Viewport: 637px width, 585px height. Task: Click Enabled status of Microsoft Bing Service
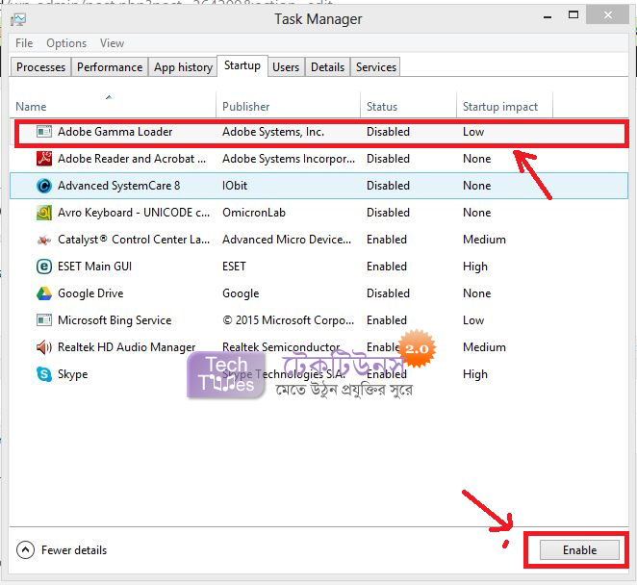[x=387, y=320]
